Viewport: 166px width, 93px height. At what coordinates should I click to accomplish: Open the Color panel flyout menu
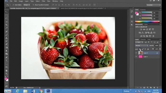[160, 10]
